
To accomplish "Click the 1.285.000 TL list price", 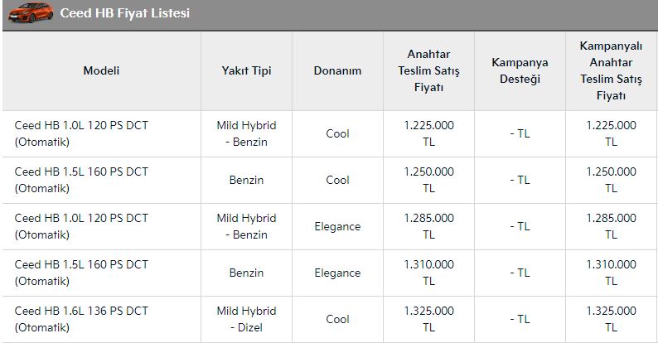I will [428, 226].
